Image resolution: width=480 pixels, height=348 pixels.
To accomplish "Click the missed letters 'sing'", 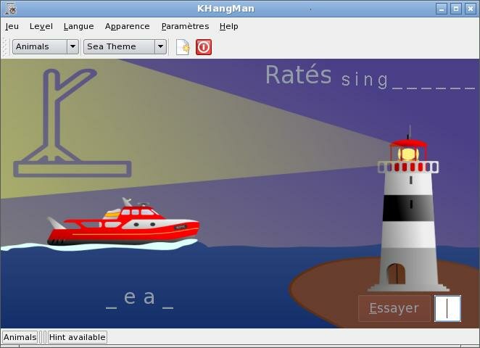I will tap(365, 80).
